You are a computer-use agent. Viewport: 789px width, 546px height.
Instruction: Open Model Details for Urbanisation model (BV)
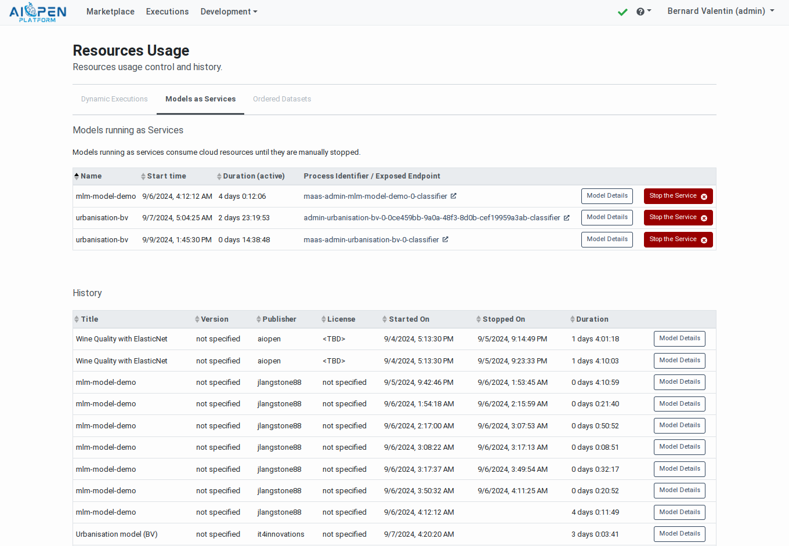coord(679,534)
